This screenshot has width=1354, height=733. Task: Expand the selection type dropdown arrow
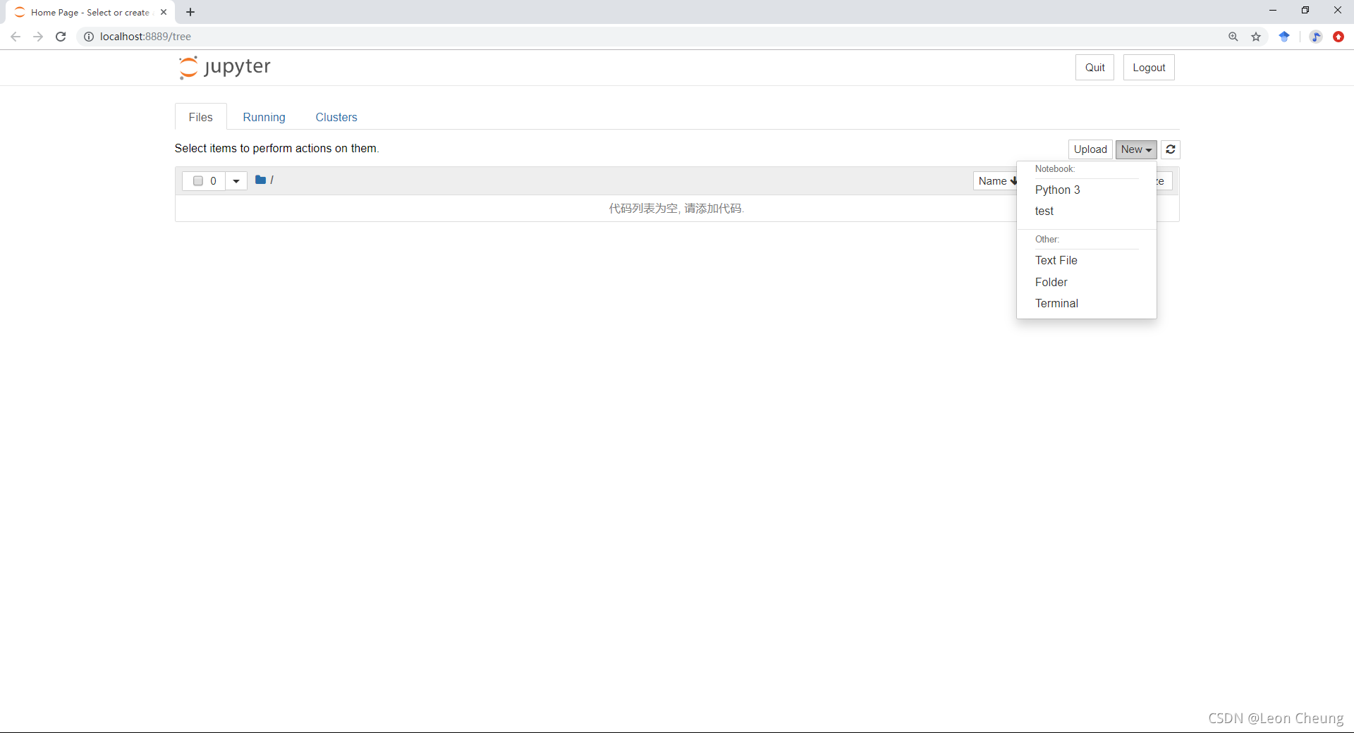click(236, 181)
